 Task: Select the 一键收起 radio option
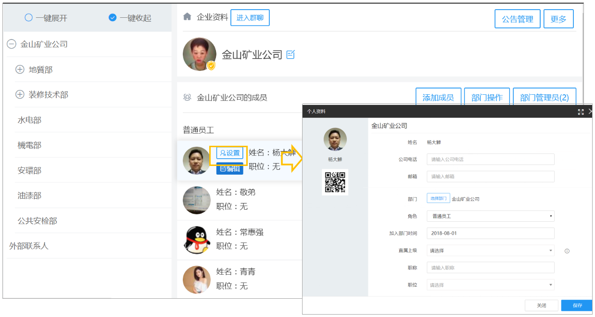point(130,18)
